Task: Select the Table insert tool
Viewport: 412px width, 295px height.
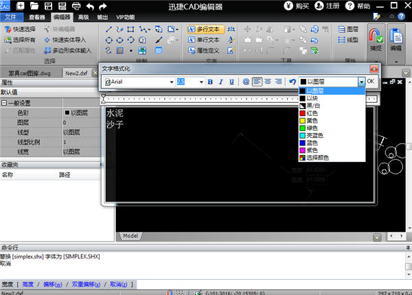Action: pyautogui.click(x=159, y=51)
